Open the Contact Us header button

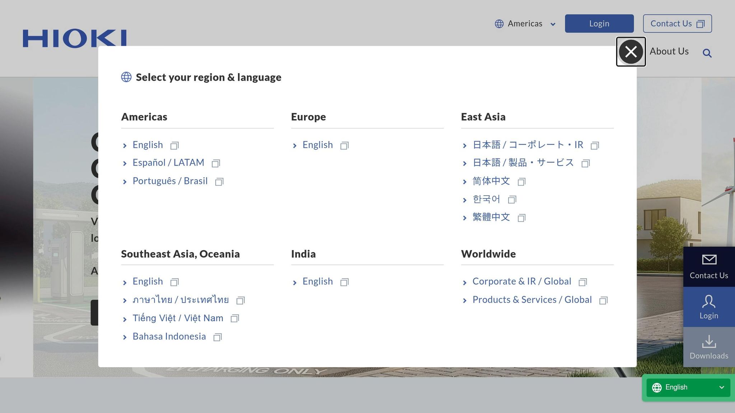pyautogui.click(x=677, y=24)
